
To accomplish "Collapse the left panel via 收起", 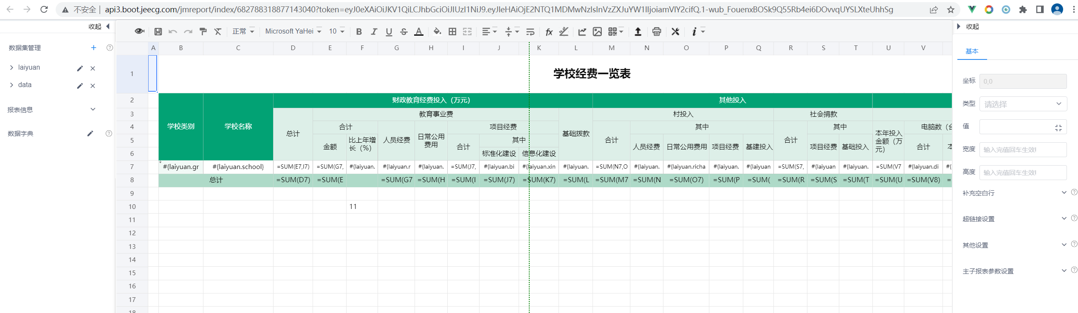I will (99, 26).
